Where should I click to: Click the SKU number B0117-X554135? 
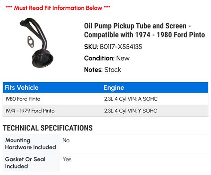tap(121, 47)
